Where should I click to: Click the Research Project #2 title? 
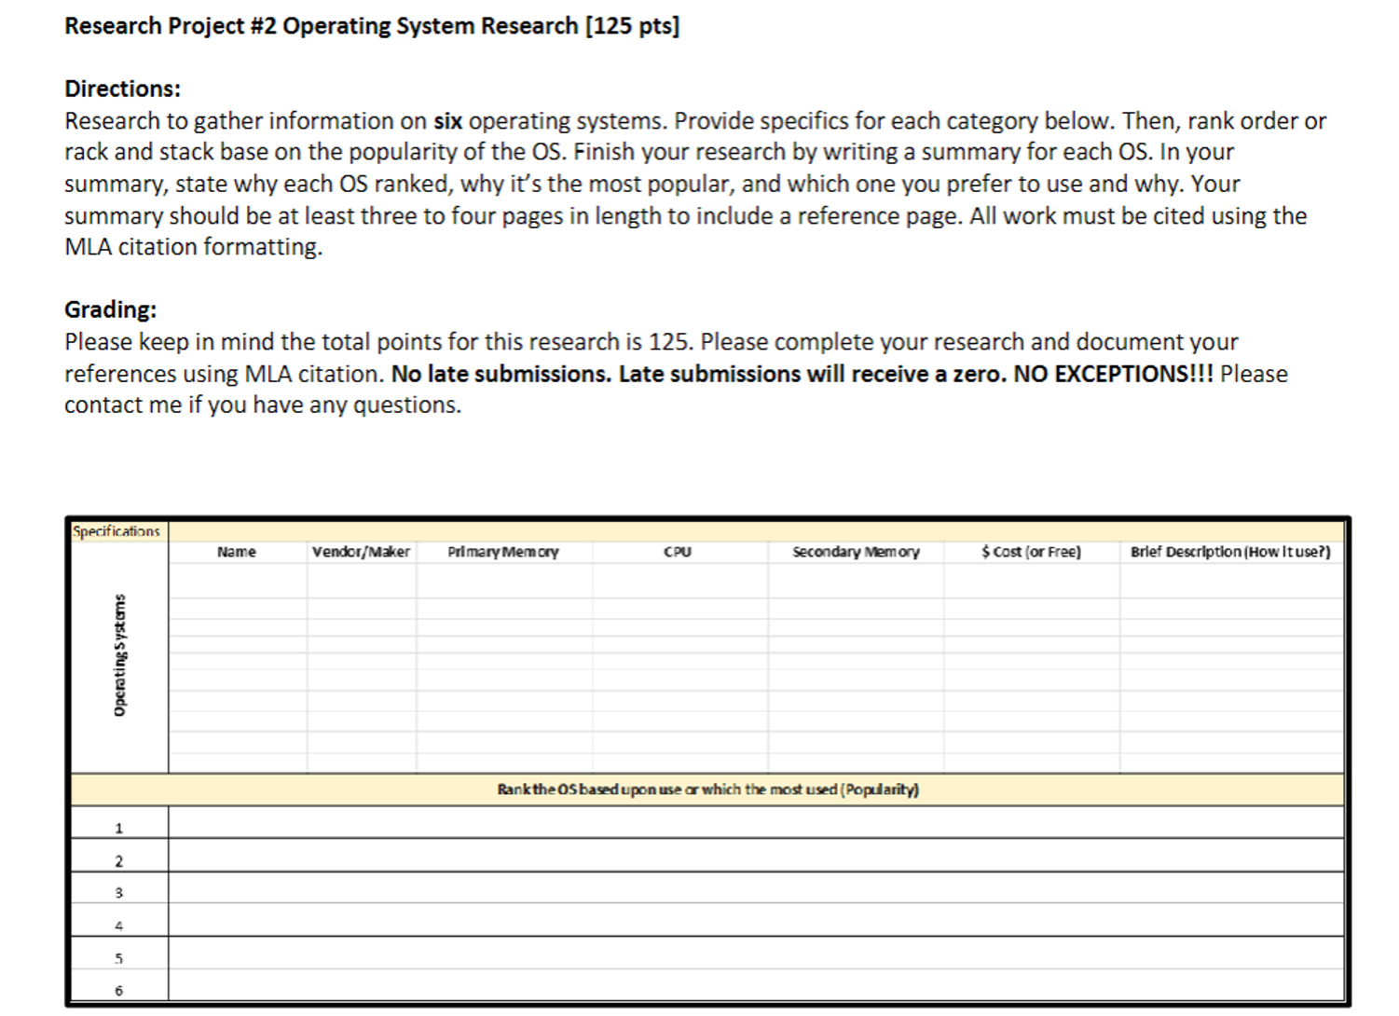[x=370, y=25]
